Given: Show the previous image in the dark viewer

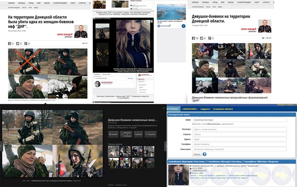Looking at the screenshot, I should tap(1, 146).
